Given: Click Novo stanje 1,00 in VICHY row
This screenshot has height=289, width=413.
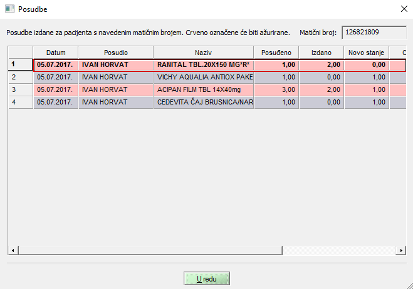Looking at the screenshot, I should (x=367, y=78).
